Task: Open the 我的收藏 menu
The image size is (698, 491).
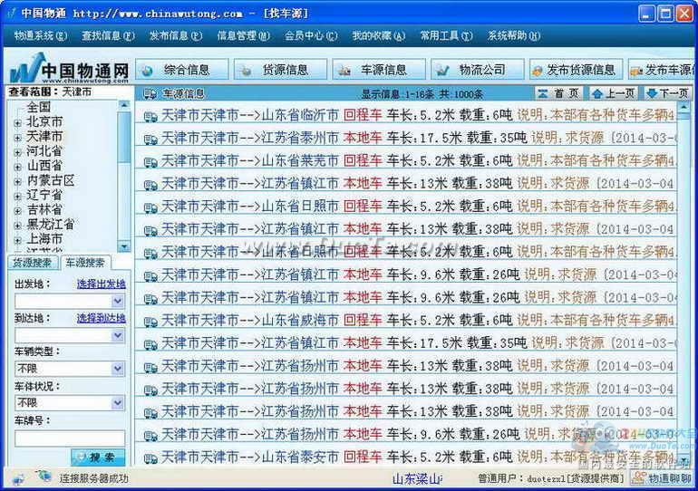Action: click(x=379, y=35)
